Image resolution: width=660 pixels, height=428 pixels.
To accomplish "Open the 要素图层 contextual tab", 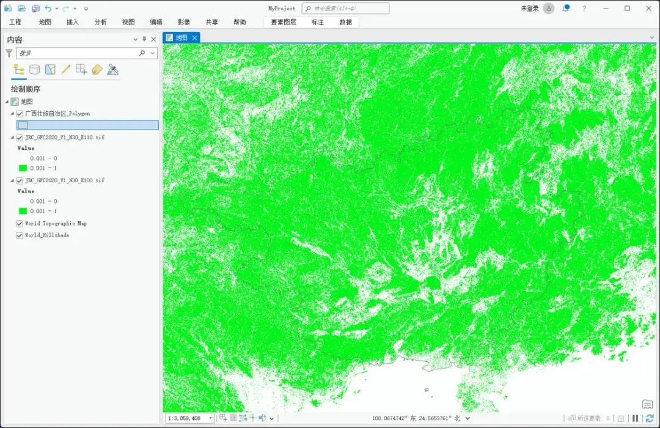I will (284, 21).
